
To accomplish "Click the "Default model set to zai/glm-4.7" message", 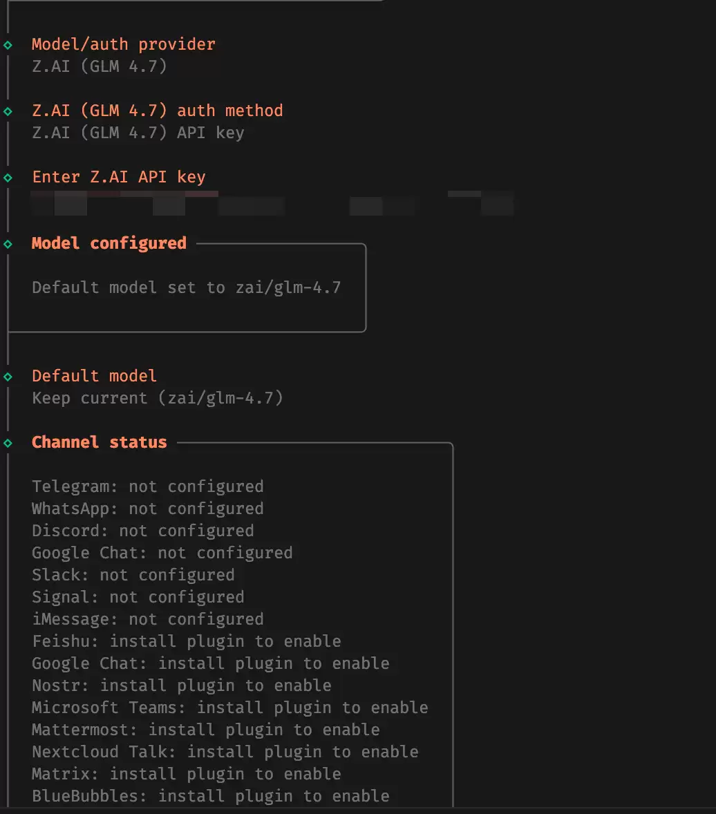I will [x=187, y=287].
